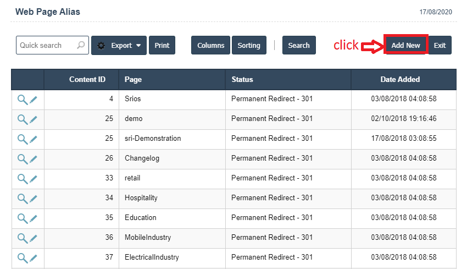The height and width of the screenshot is (269, 467).
Task: Click the quick search magnifier icon
Action: click(x=81, y=46)
